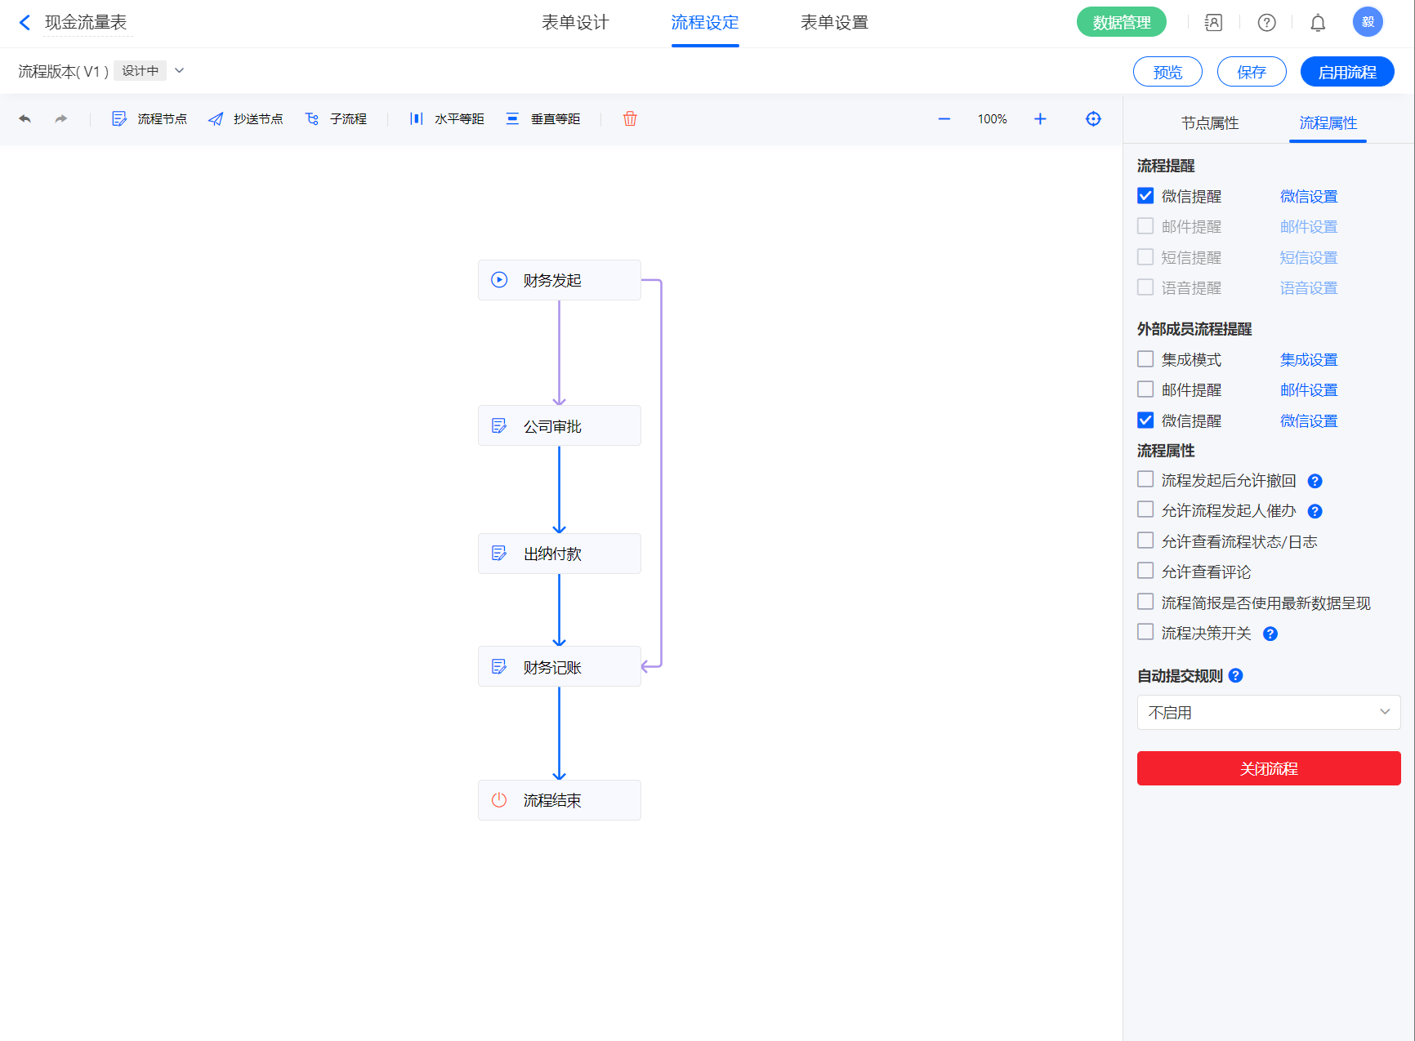Open the notification bell

pos(1318,23)
